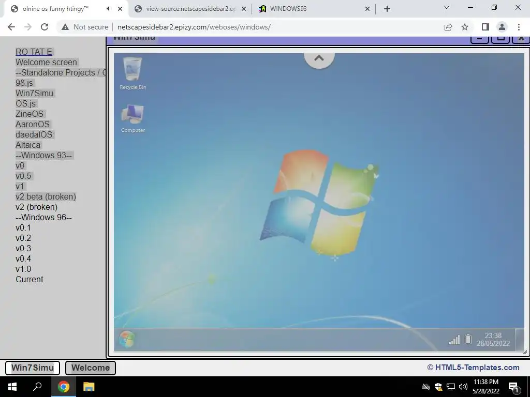Viewport: 530px width, 397px height.
Task: Click the system volume tray icon
Action: pyautogui.click(x=463, y=387)
